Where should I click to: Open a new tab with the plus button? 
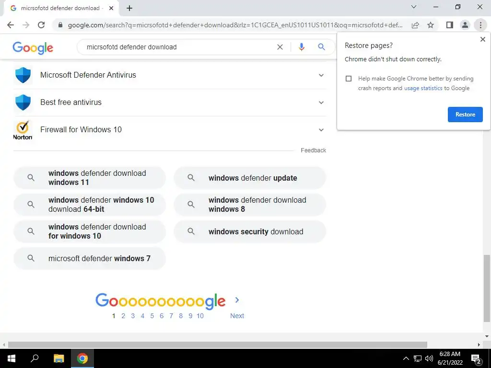pos(129,8)
